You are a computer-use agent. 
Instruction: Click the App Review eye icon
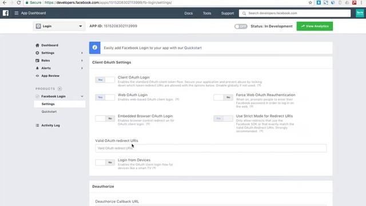pos(37,76)
